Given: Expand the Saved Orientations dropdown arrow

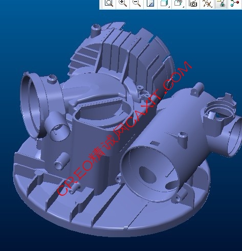Looking at the screenshot, I should pyautogui.click(x=184, y=7).
